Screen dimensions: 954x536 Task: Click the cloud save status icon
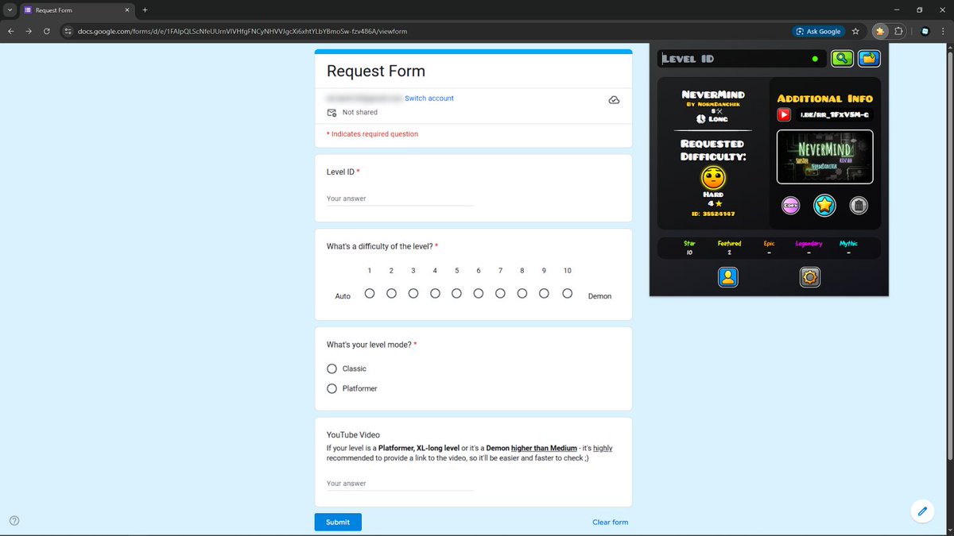pos(614,100)
